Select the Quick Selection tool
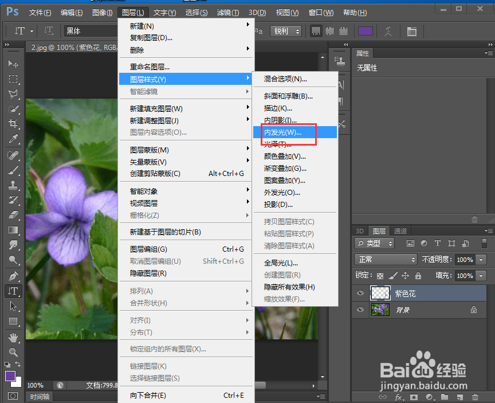This screenshot has width=495, height=403. 13,109
